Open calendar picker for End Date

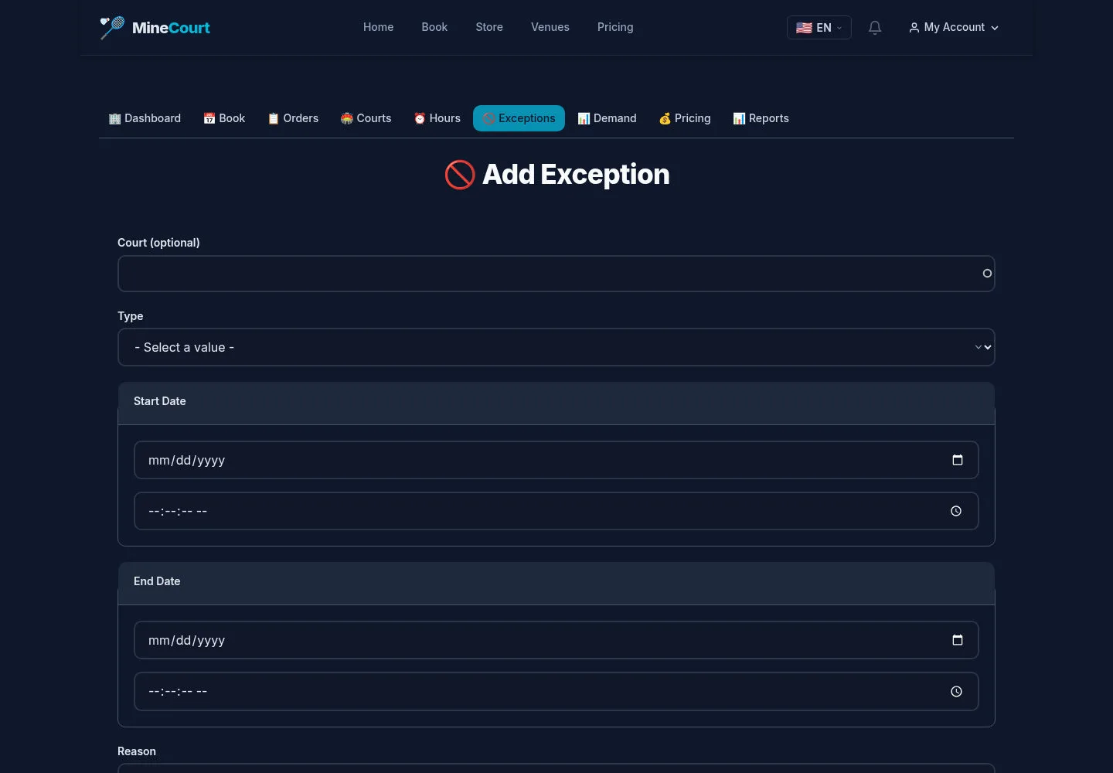click(x=958, y=640)
